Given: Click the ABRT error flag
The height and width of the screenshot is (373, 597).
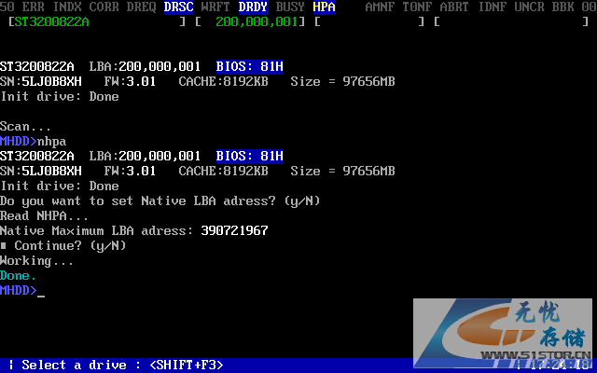Looking at the screenshot, I should pos(454,7).
